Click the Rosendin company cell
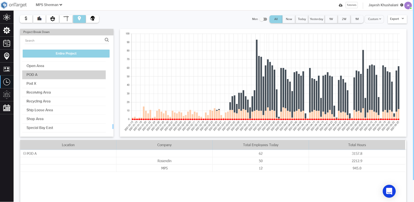The image size is (414, 202). (164, 161)
